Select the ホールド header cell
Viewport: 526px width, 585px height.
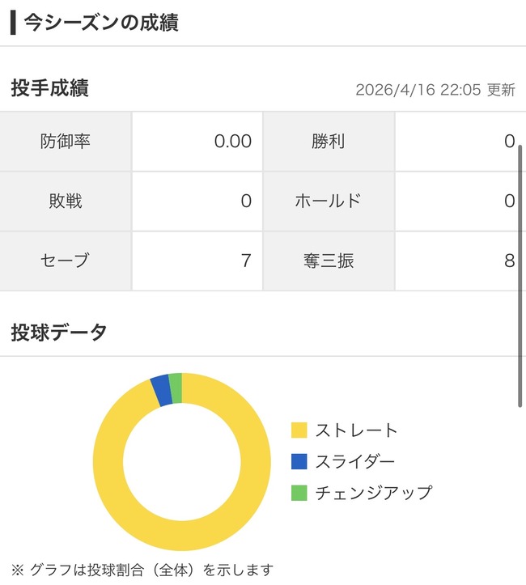[329, 201]
